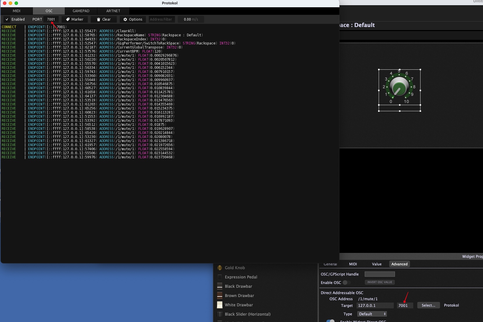Click the /GigPerformer/SwitchToRackSpace log entry
Screen dimensions: 483x322
(x=119, y=43)
